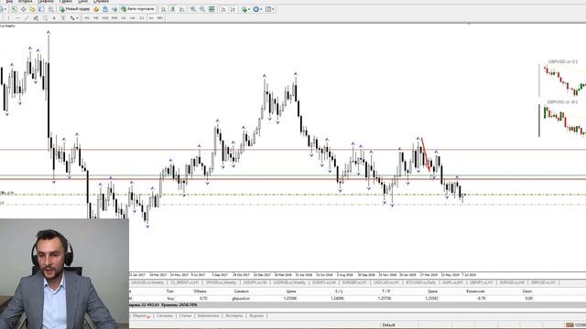Select the vertical line drawing tool
Screen dimensions: 586x329
pos(8,18)
